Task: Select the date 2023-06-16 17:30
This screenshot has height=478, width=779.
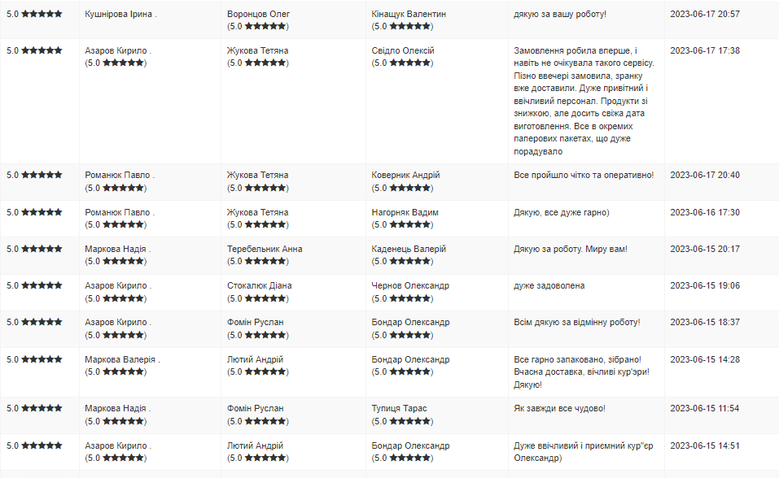Action: 705,212
